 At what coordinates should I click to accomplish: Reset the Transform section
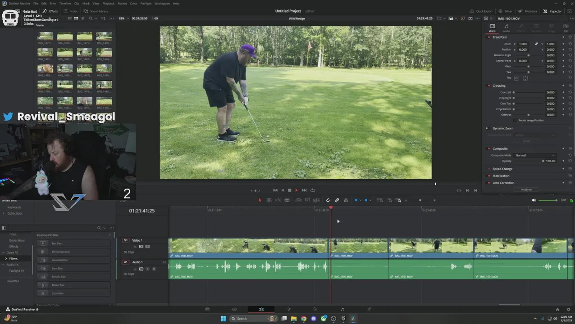click(x=570, y=37)
